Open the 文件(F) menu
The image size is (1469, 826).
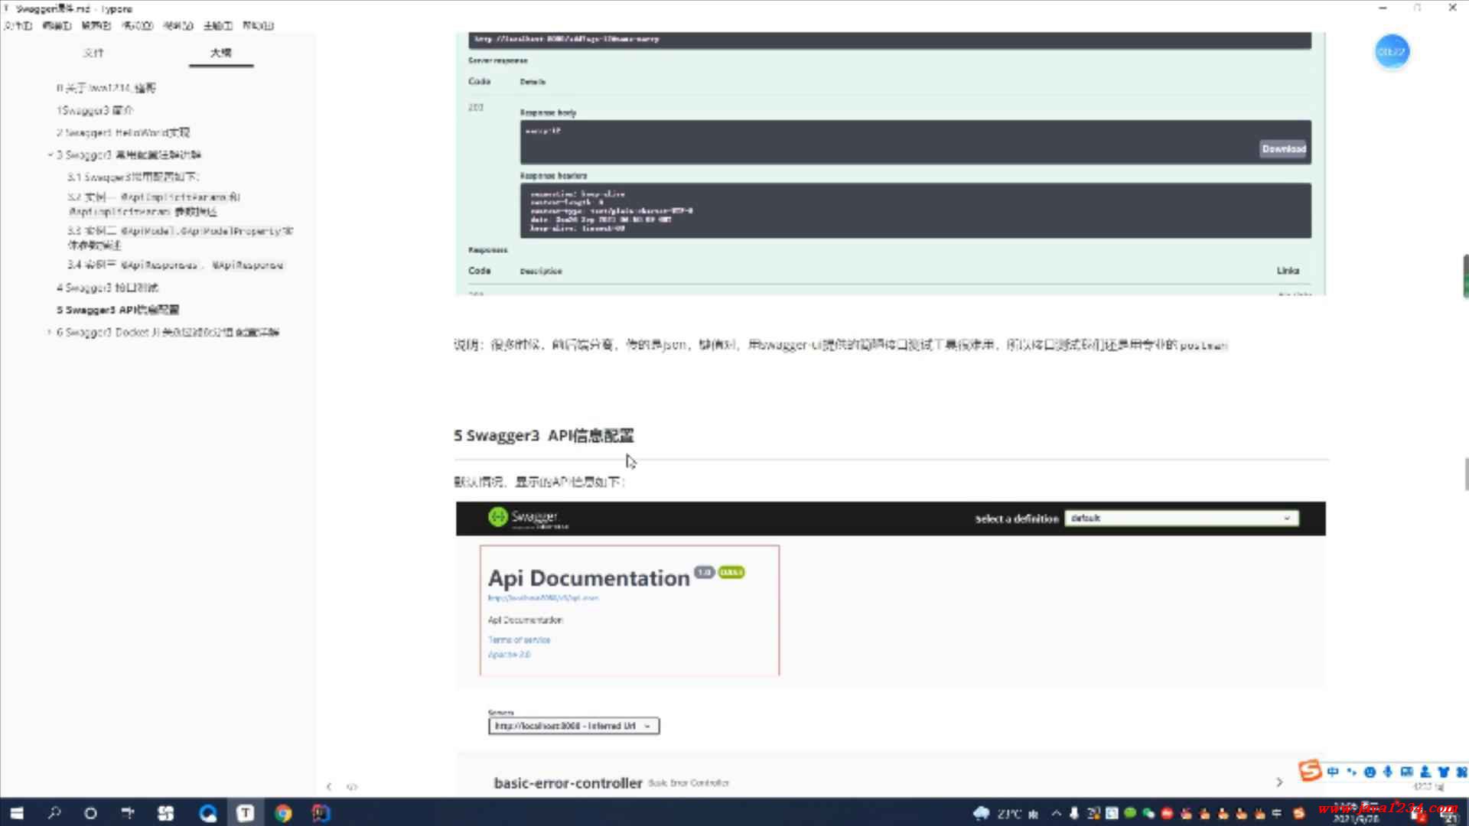point(18,25)
